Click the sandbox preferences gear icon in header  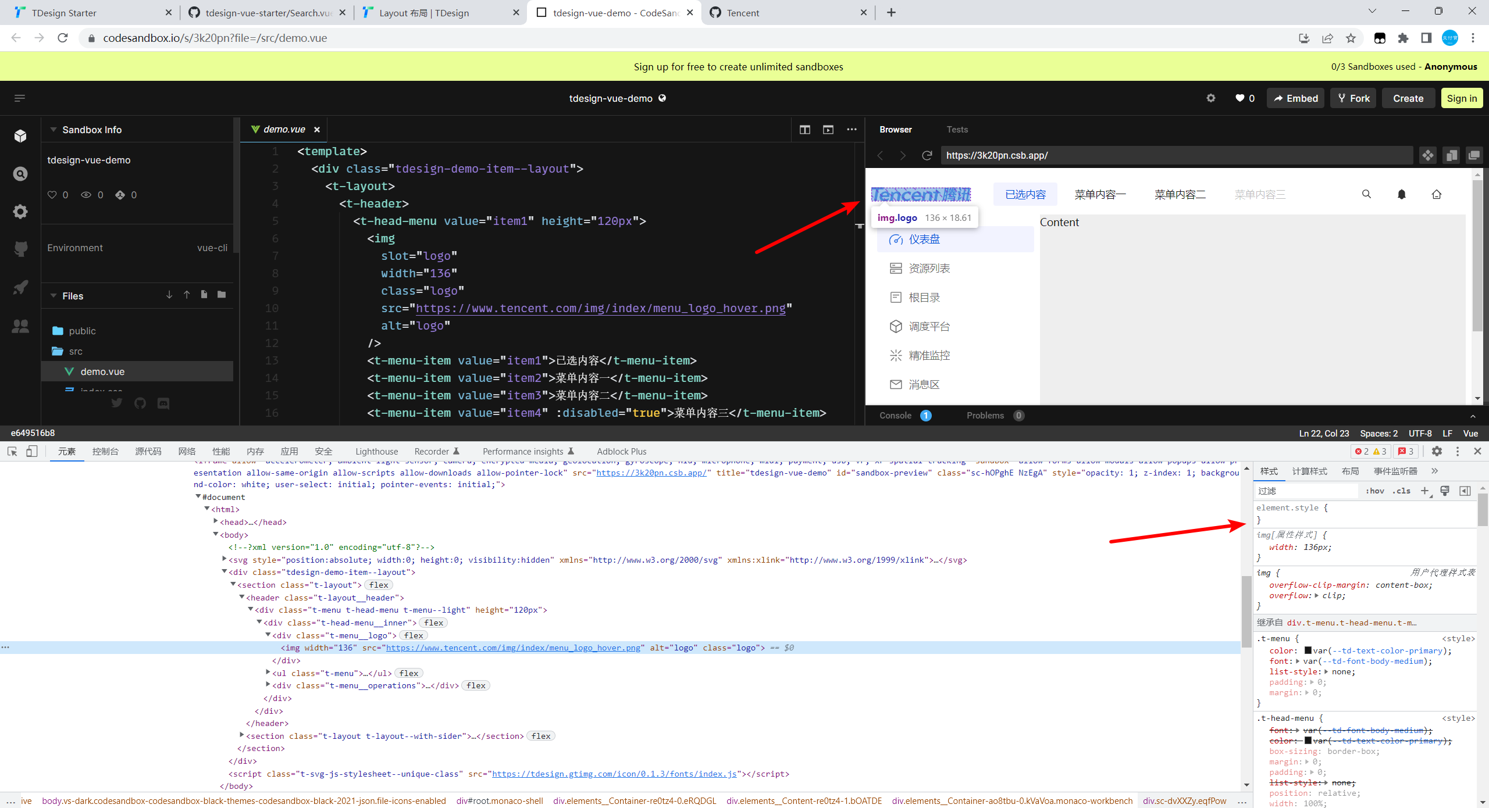[x=1211, y=98]
